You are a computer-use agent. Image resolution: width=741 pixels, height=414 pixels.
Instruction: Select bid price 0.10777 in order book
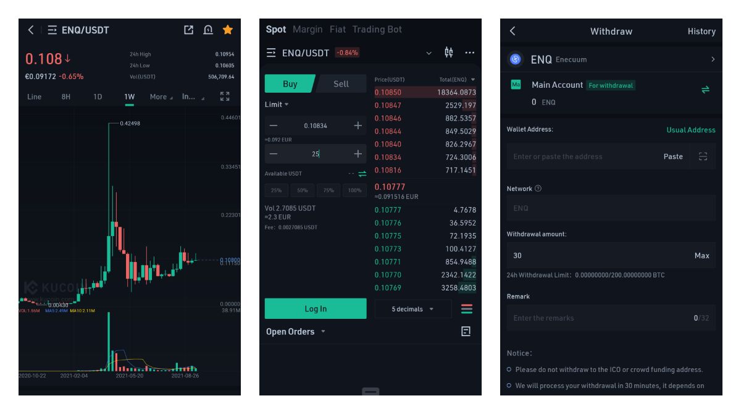point(388,210)
